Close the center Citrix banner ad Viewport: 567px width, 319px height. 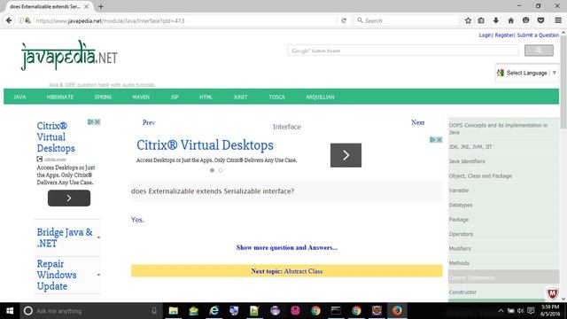pyautogui.click(x=439, y=140)
